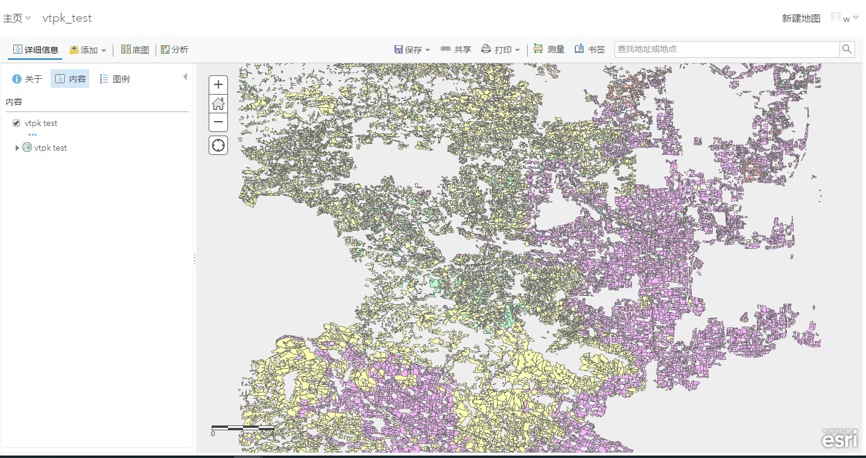This screenshot has width=866, height=458.
Task: Open vtpk test layer more options dots
Action: tap(32, 135)
